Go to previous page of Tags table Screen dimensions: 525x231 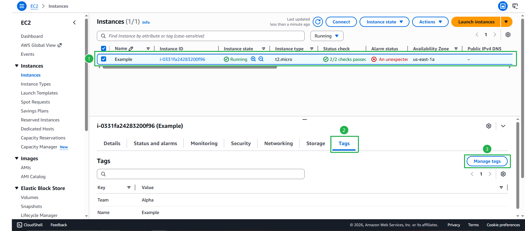472,174
